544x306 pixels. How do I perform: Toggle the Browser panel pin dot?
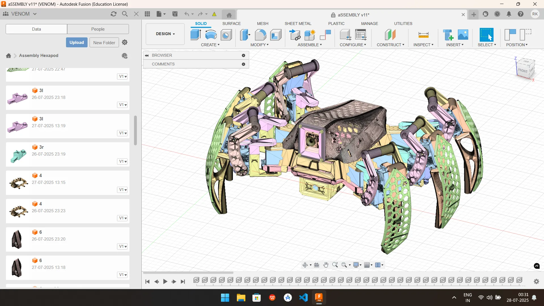coord(243,56)
